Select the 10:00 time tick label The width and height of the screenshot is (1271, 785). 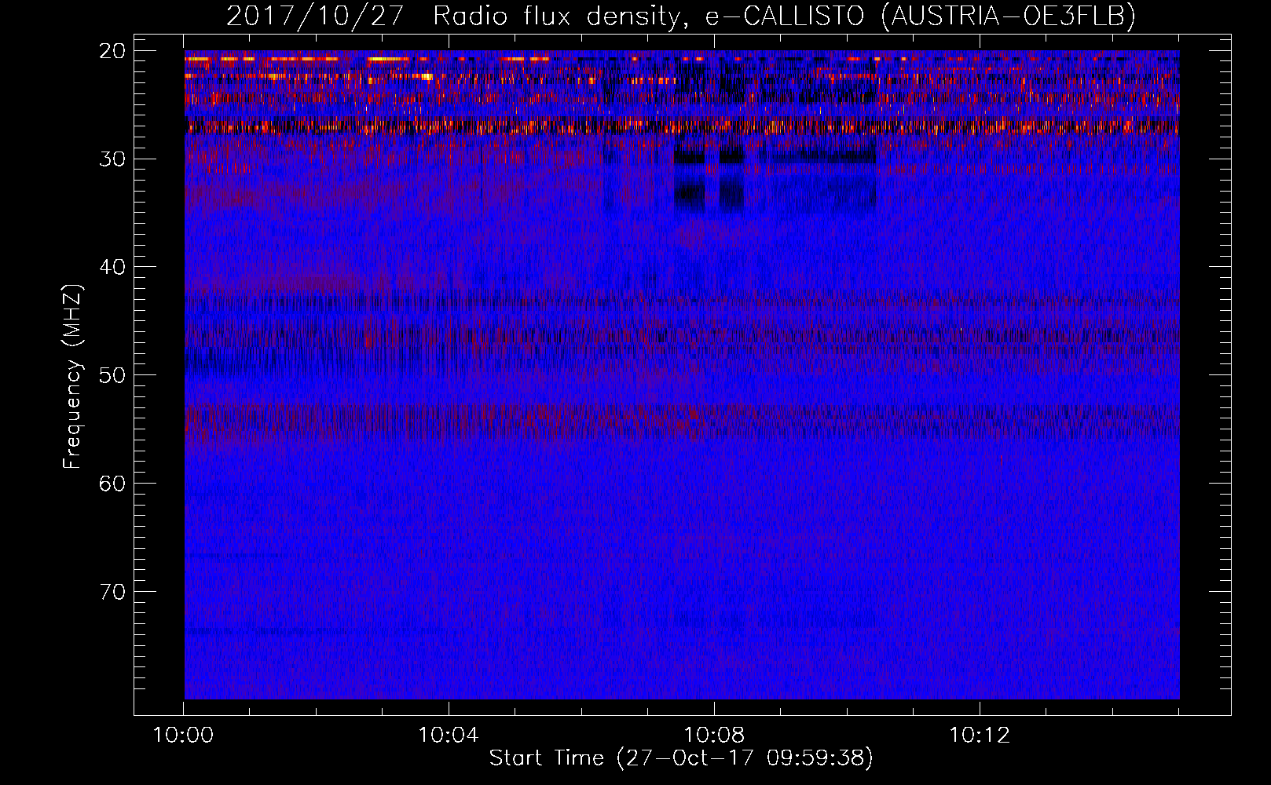coord(183,736)
